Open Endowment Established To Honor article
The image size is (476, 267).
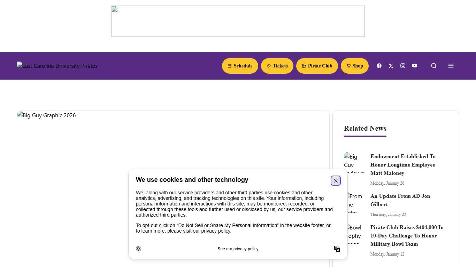click(x=403, y=165)
